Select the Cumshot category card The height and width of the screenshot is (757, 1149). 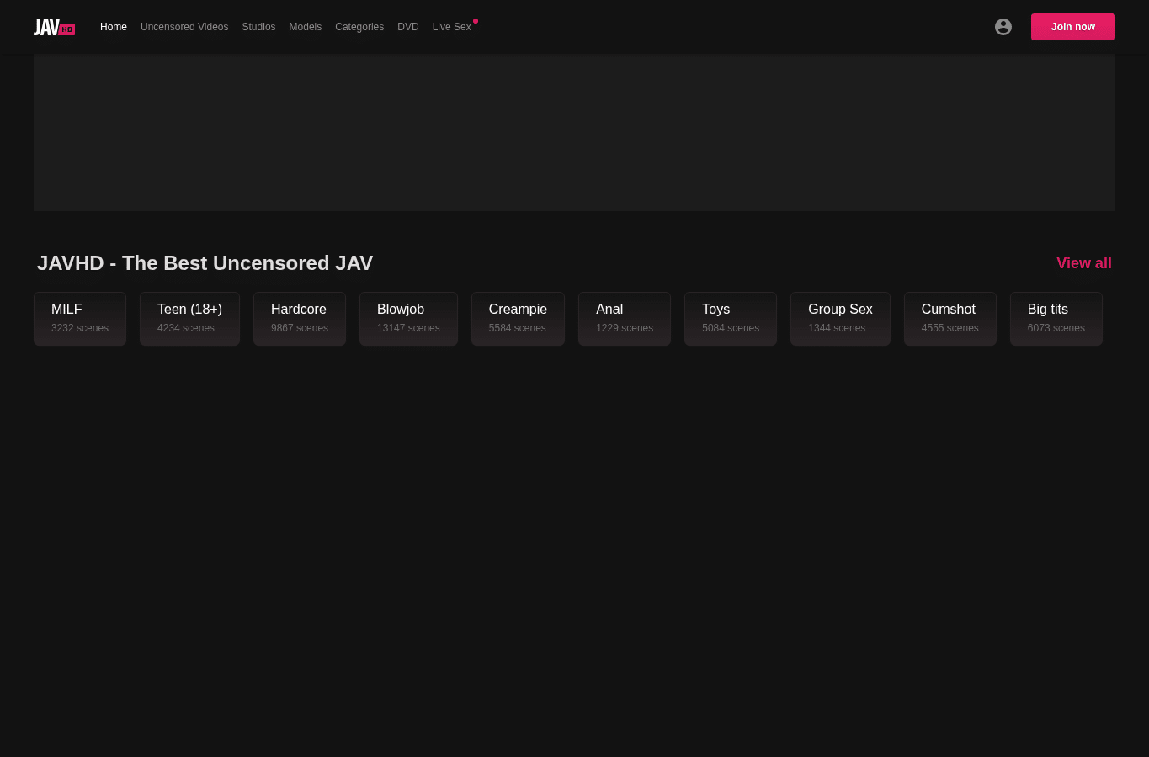pos(950,319)
